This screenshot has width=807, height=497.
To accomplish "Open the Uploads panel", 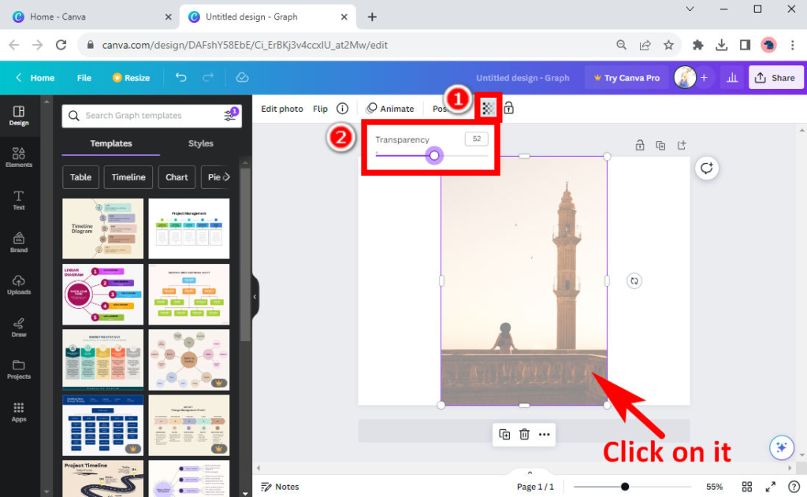I will pos(19,285).
